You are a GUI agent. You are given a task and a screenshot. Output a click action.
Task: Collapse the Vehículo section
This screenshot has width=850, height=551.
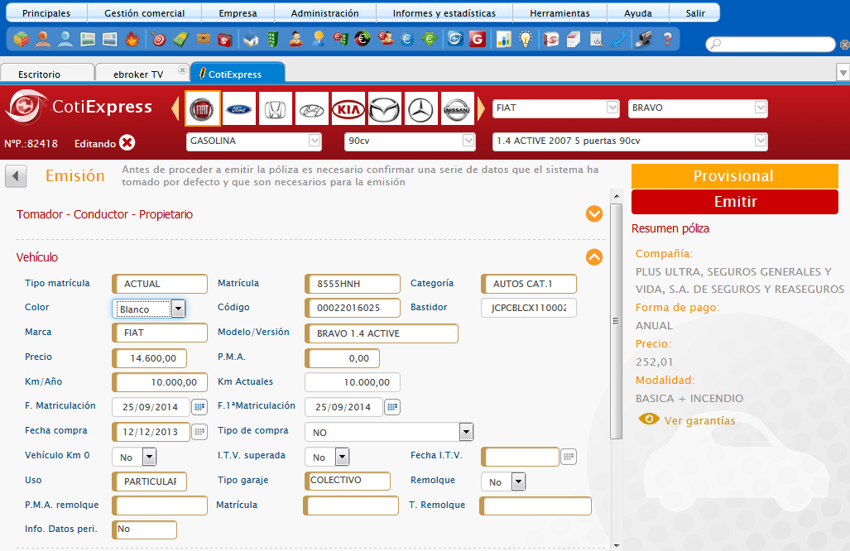594,256
